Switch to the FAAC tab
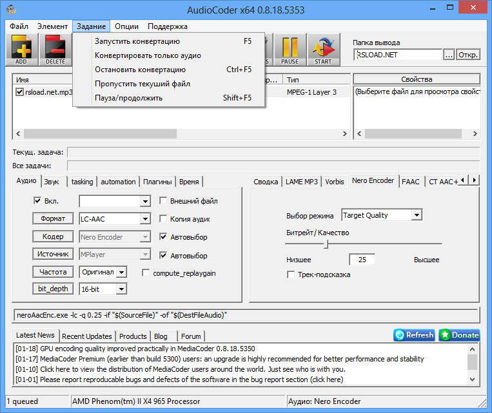The image size is (492, 413). 410,182
